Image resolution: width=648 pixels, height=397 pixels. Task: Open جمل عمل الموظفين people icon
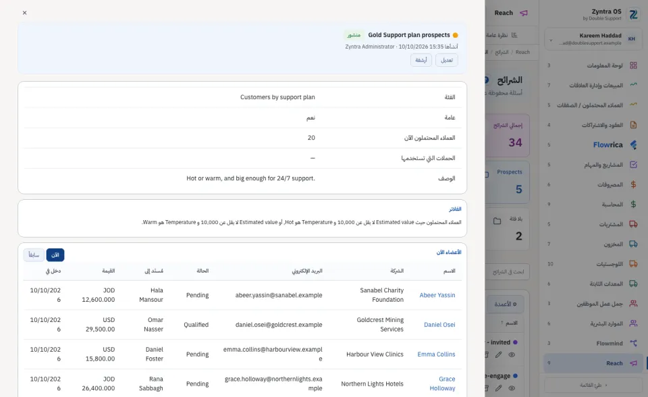[x=633, y=304]
